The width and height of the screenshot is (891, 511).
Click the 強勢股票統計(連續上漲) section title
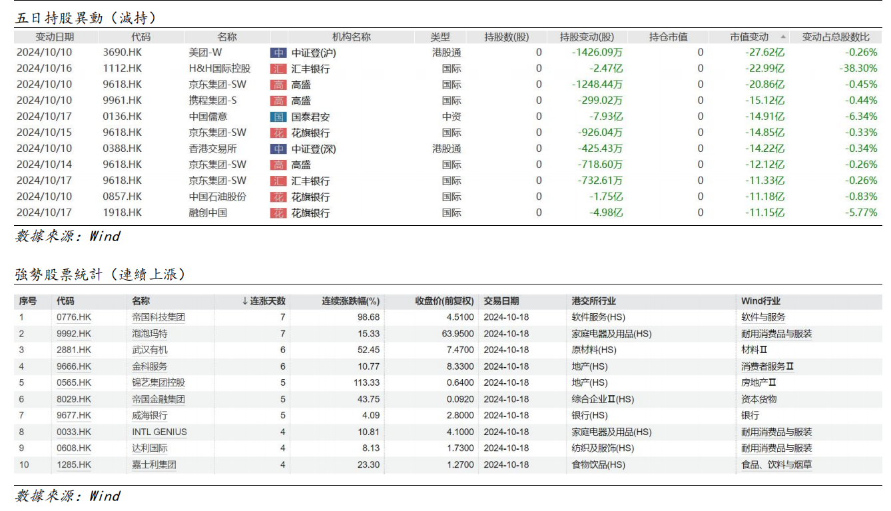point(100,274)
